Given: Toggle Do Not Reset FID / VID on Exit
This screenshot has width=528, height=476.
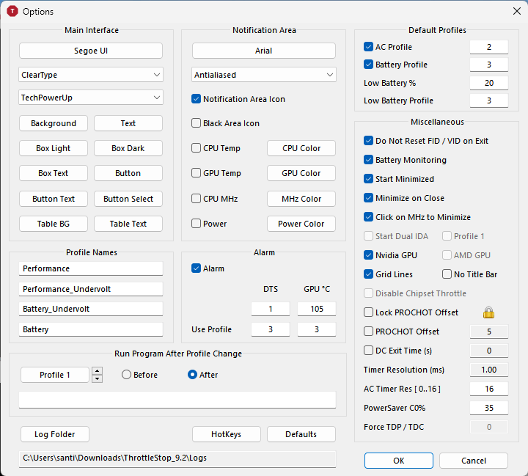Looking at the screenshot, I should pyautogui.click(x=368, y=141).
